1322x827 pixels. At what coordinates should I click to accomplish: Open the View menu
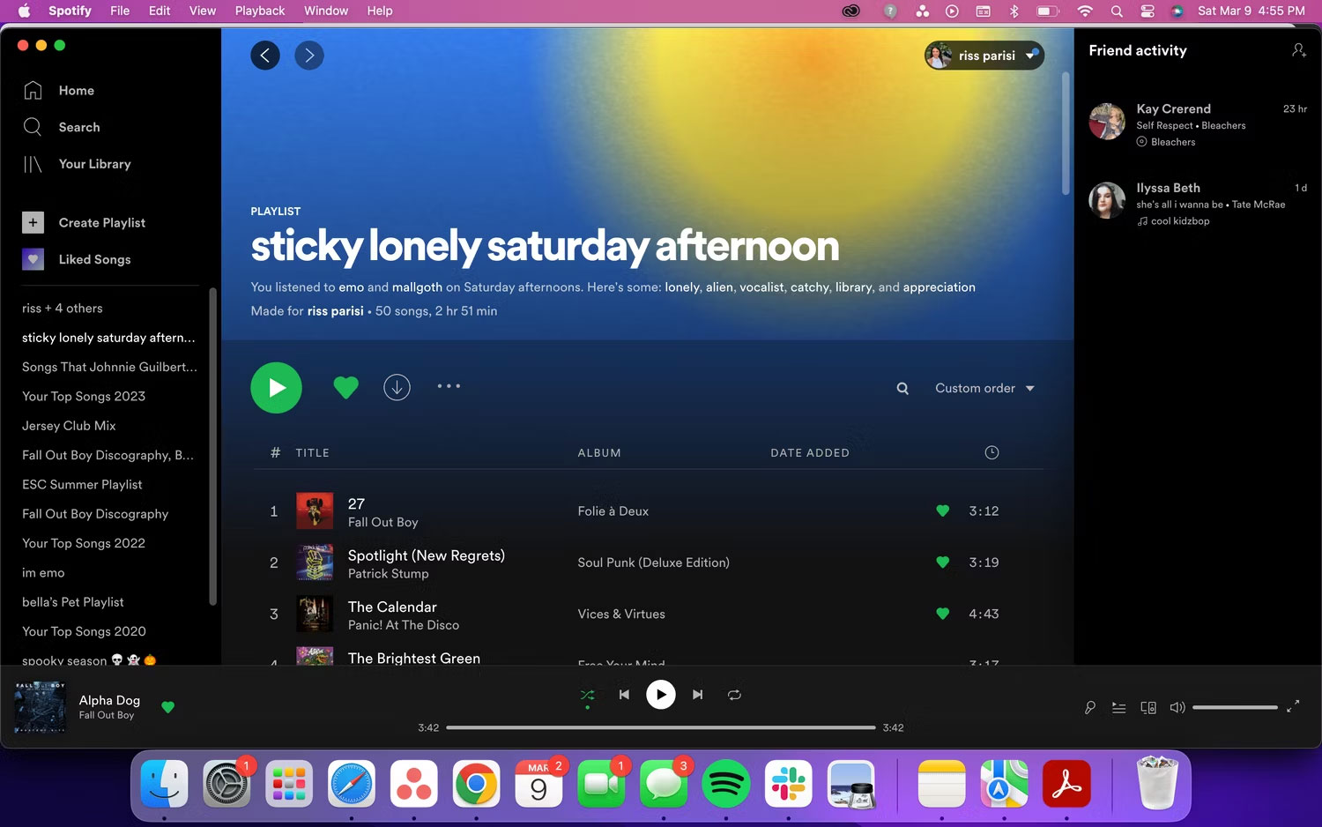[x=202, y=11]
